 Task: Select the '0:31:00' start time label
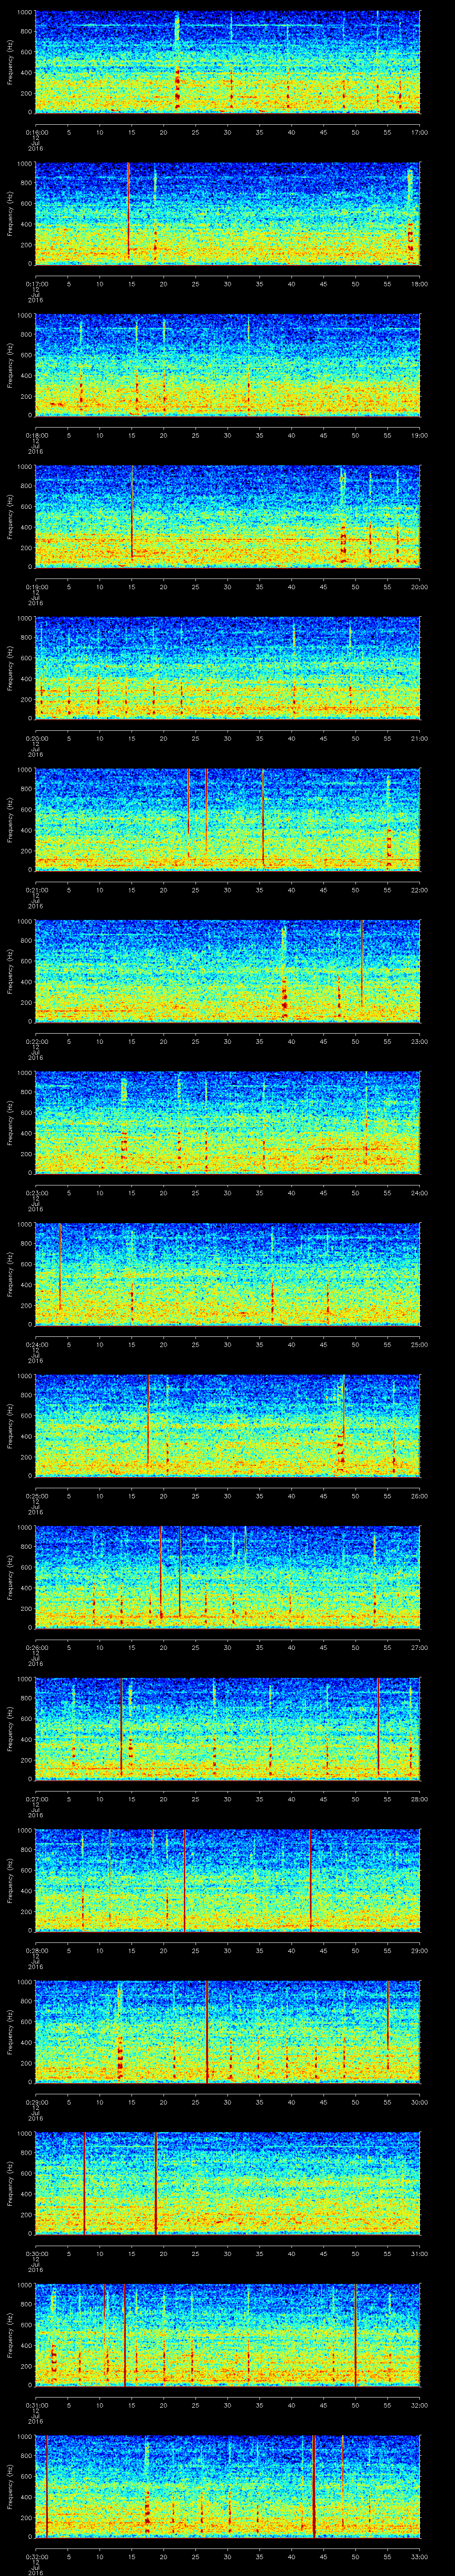[36, 2404]
